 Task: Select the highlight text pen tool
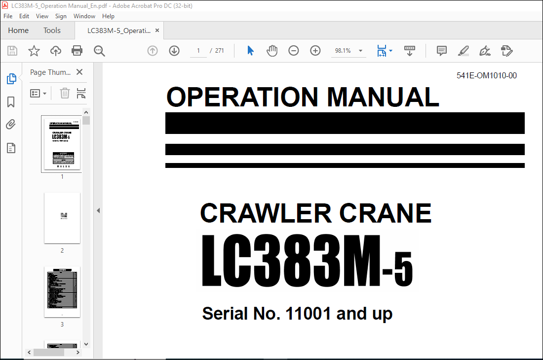(464, 51)
